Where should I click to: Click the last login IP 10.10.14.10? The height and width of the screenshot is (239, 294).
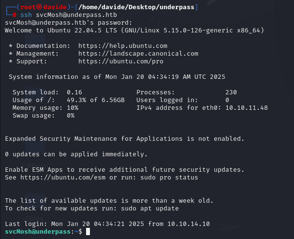point(189,224)
